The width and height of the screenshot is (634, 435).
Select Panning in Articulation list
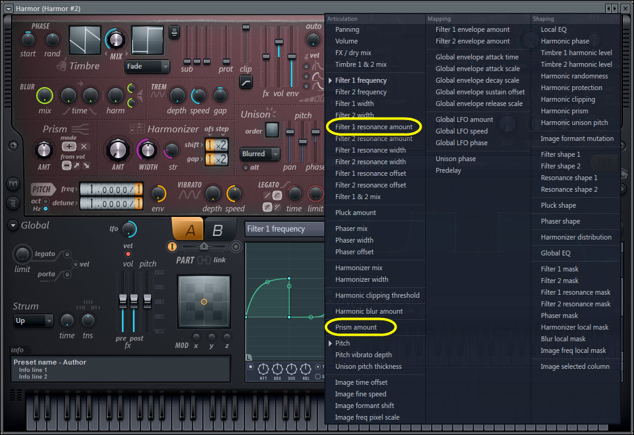347,29
